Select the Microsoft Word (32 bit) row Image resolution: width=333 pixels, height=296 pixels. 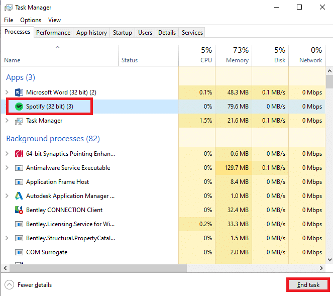click(x=163, y=92)
